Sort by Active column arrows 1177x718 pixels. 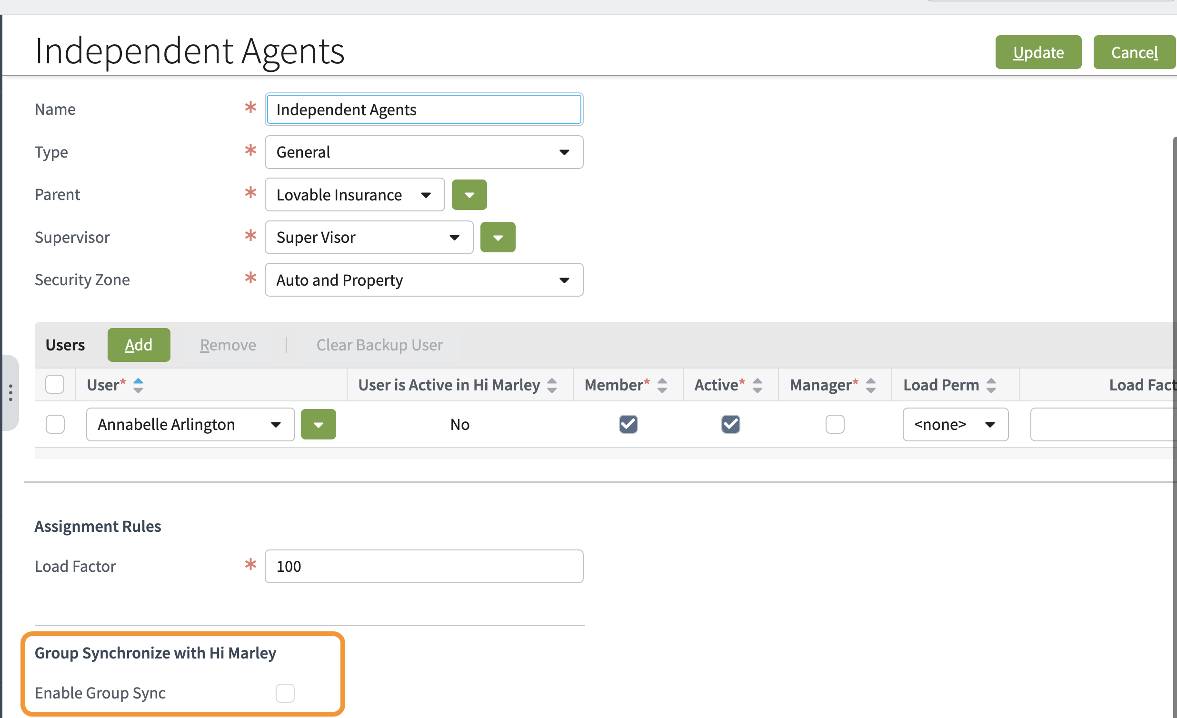(757, 385)
